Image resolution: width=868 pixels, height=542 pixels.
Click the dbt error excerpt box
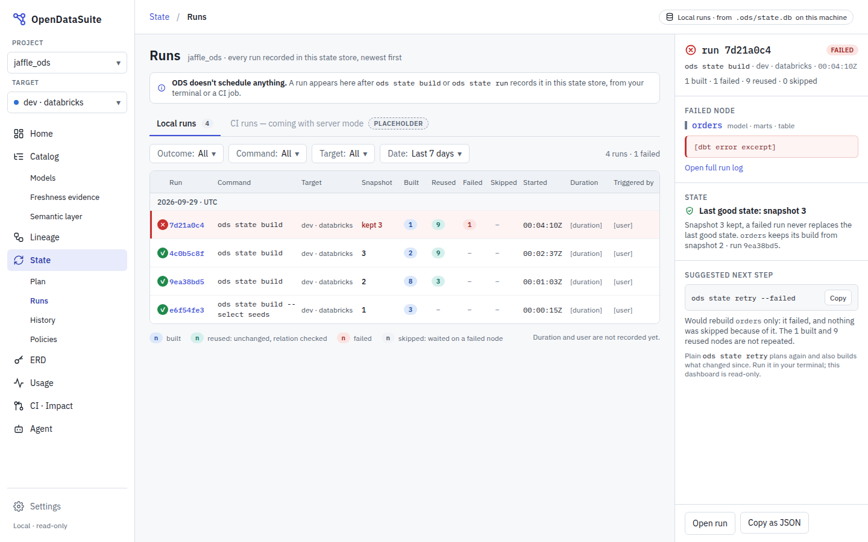pyautogui.click(x=772, y=147)
